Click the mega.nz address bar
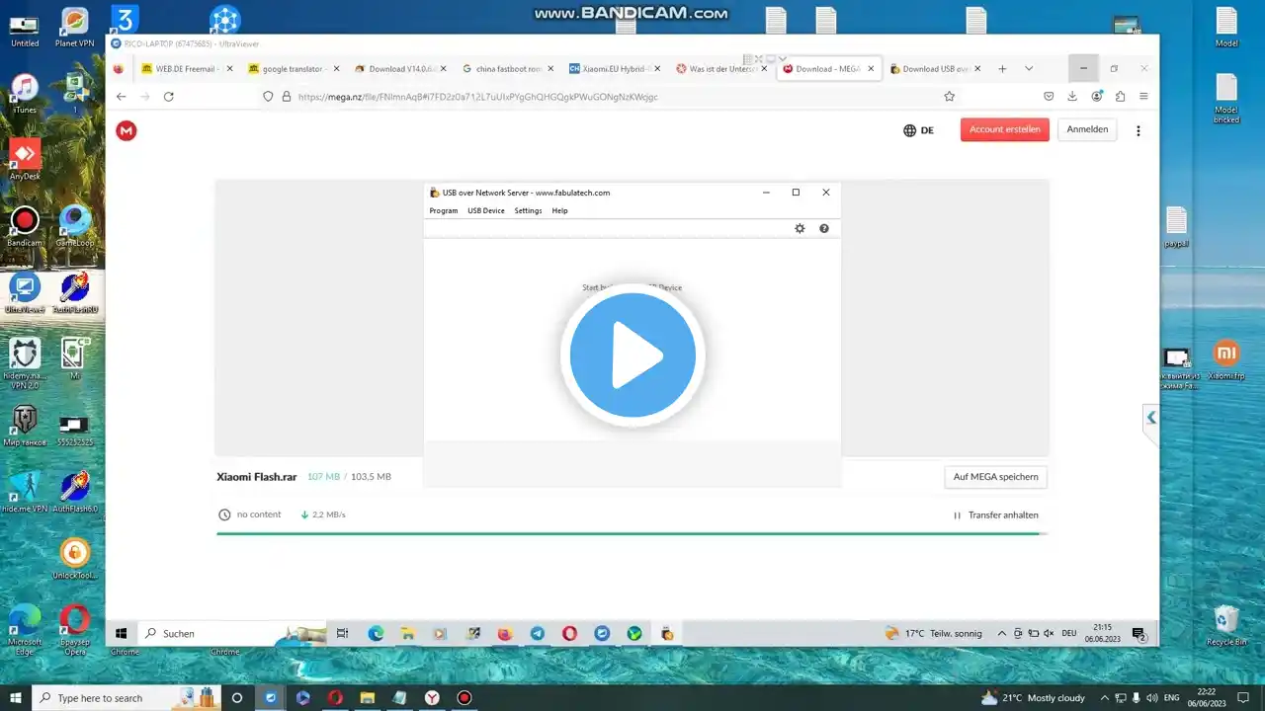 tap(613, 97)
